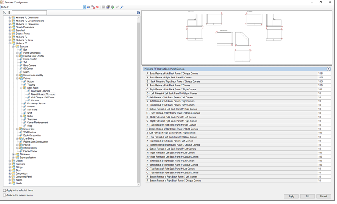Viewport: 337px width, 204px height.
Task: Enable Apply to the existent items
Action: (x=5, y=195)
